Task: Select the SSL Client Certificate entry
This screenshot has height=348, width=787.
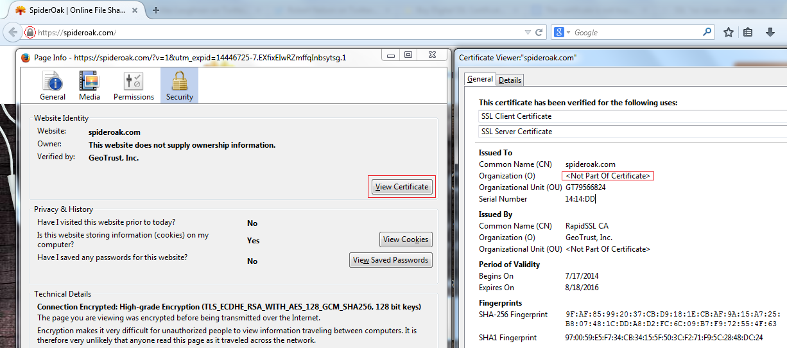Action: pos(632,116)
